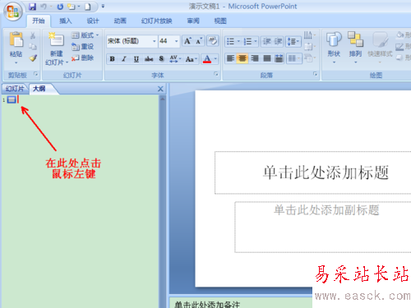Undo the last action
This screenshot has width=411, height=308.
pos(44,7)
